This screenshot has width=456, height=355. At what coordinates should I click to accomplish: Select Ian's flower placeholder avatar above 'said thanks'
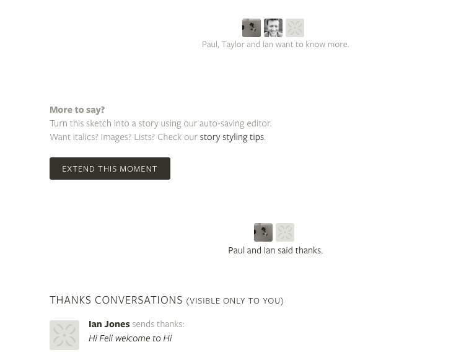pos(285,232)
